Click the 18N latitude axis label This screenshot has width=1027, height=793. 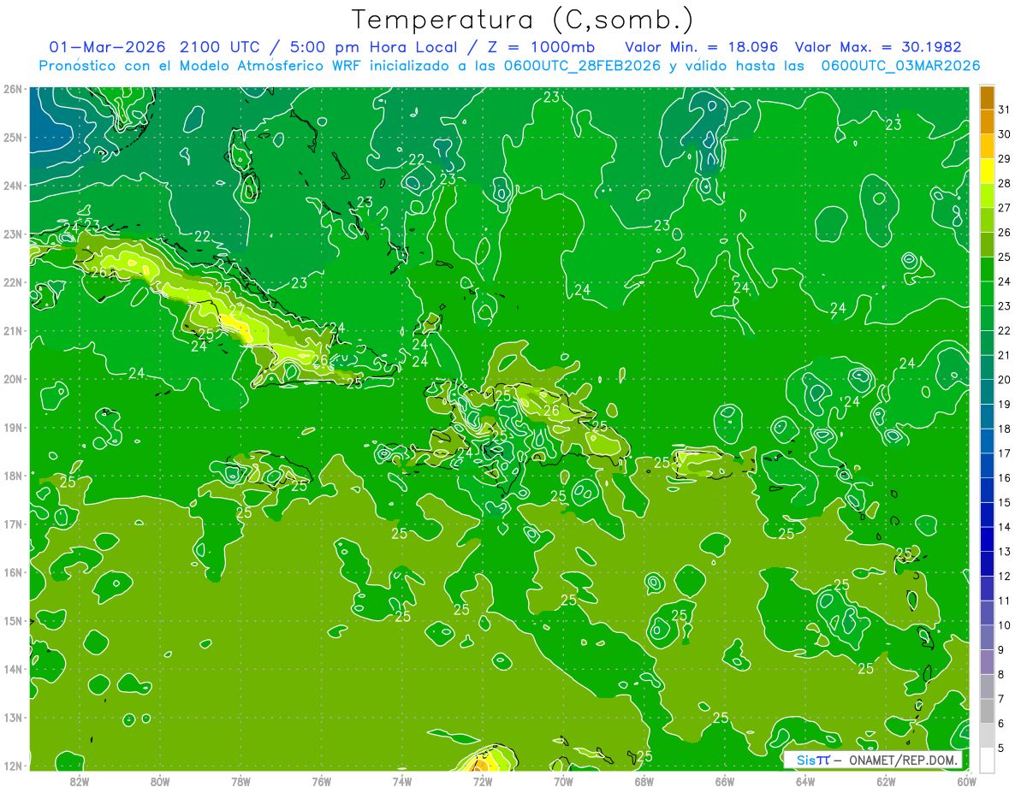pyautogui.click(x=13, y=476)
